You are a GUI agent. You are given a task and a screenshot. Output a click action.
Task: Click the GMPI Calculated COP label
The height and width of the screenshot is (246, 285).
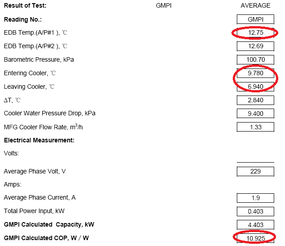[x=46, y=238]
